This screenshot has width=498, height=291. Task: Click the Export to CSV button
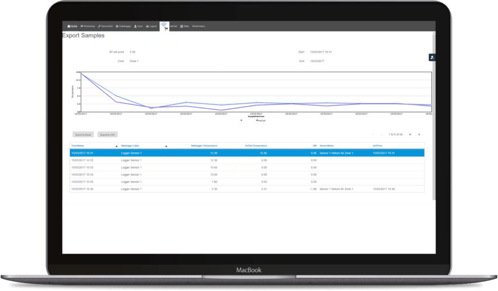tap(107, 135)
